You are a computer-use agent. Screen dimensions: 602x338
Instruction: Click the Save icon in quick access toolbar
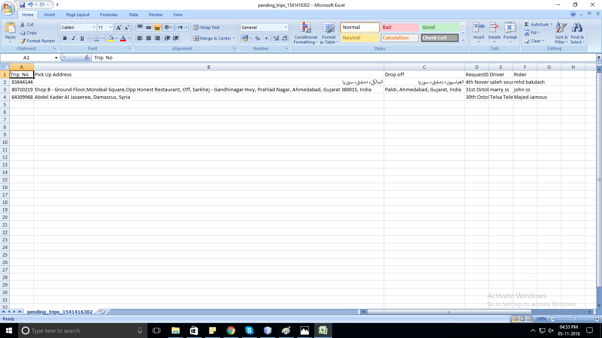click(22, 5)
